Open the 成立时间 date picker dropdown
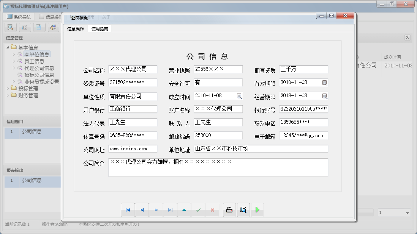 [x=239, y=96]
